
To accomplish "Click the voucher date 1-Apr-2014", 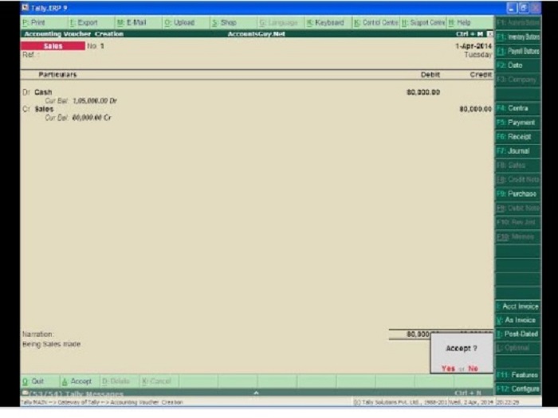I will pos(474,46).
